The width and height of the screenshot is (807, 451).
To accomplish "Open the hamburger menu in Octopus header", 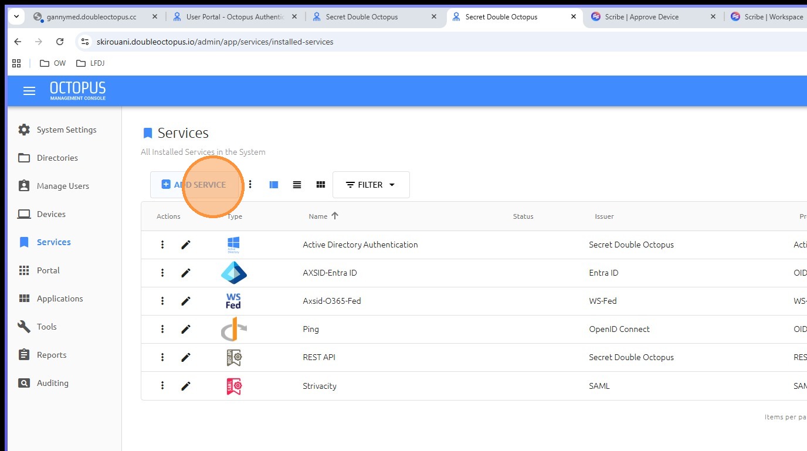I will (x=29, y=91).
